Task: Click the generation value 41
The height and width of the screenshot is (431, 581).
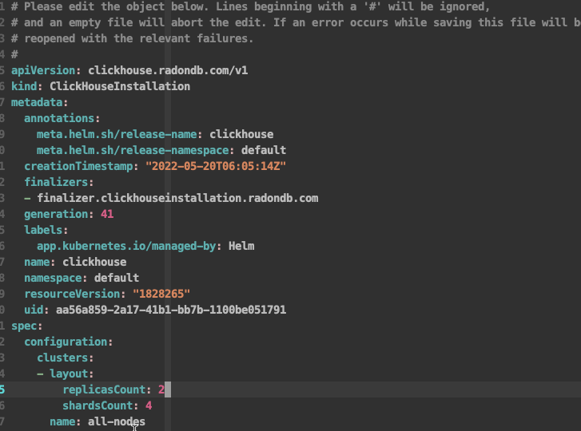Action: pyautogui.click(x=107, y=214)
